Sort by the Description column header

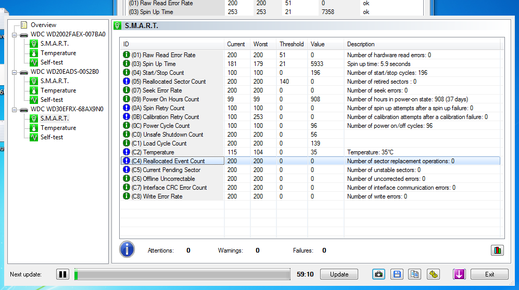coord(422,44)
